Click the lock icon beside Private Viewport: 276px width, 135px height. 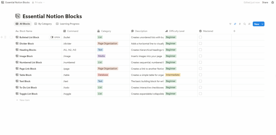33,3
